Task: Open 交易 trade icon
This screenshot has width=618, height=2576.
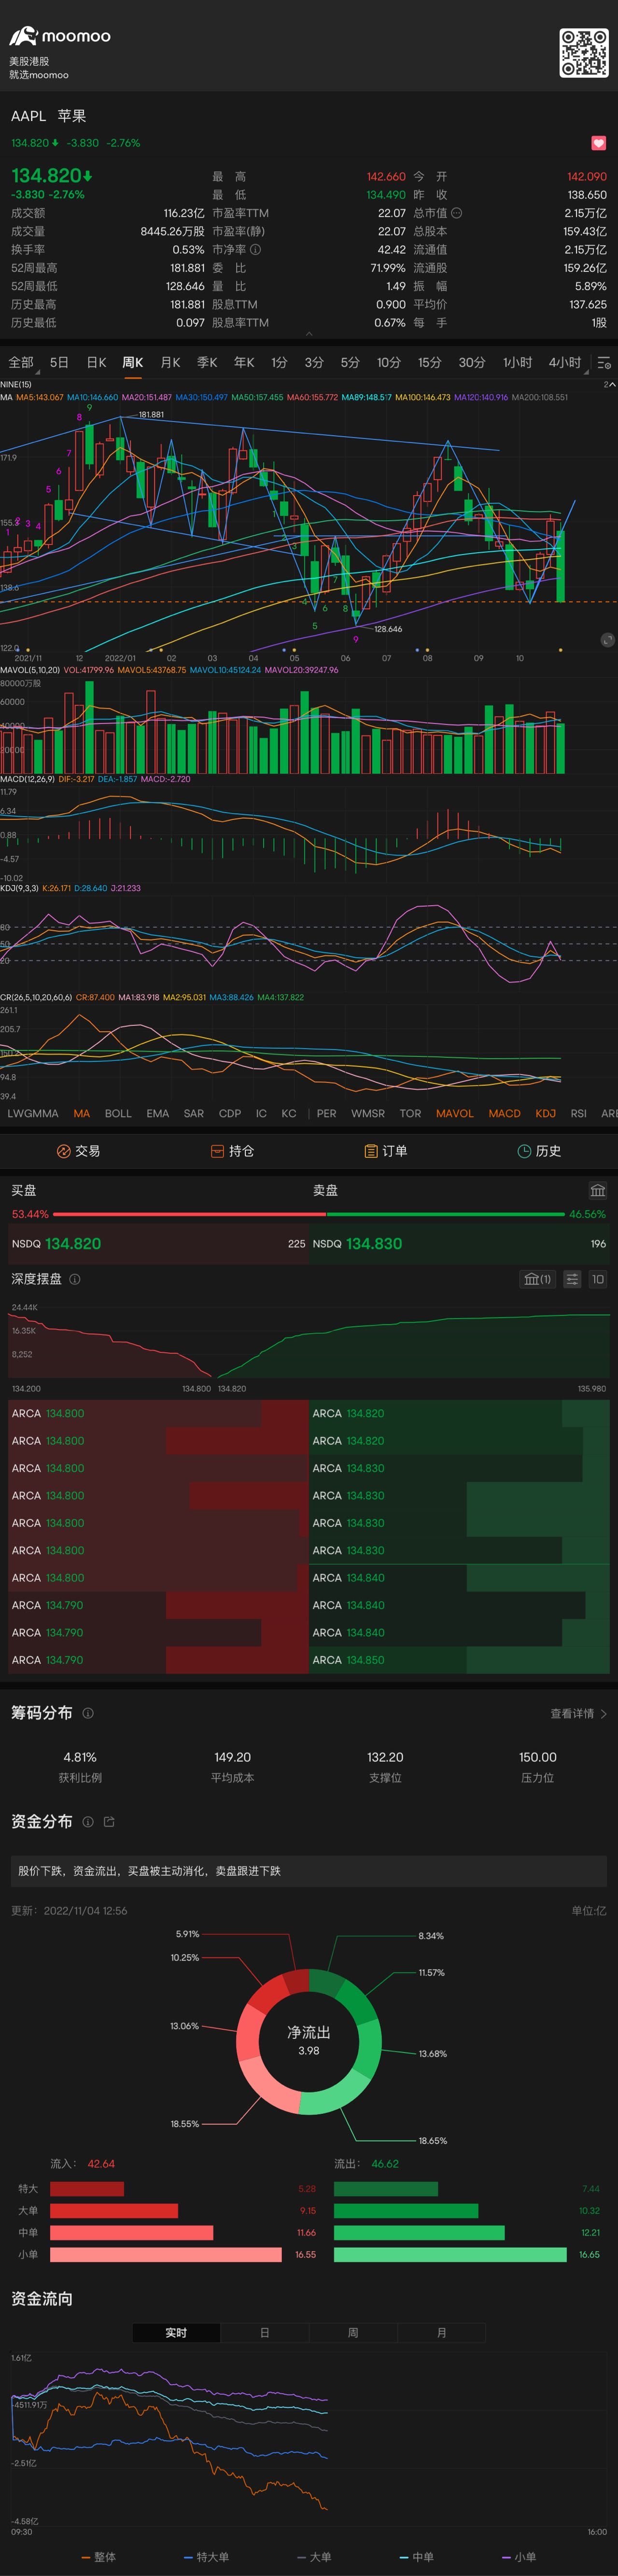Action: 63,1151
